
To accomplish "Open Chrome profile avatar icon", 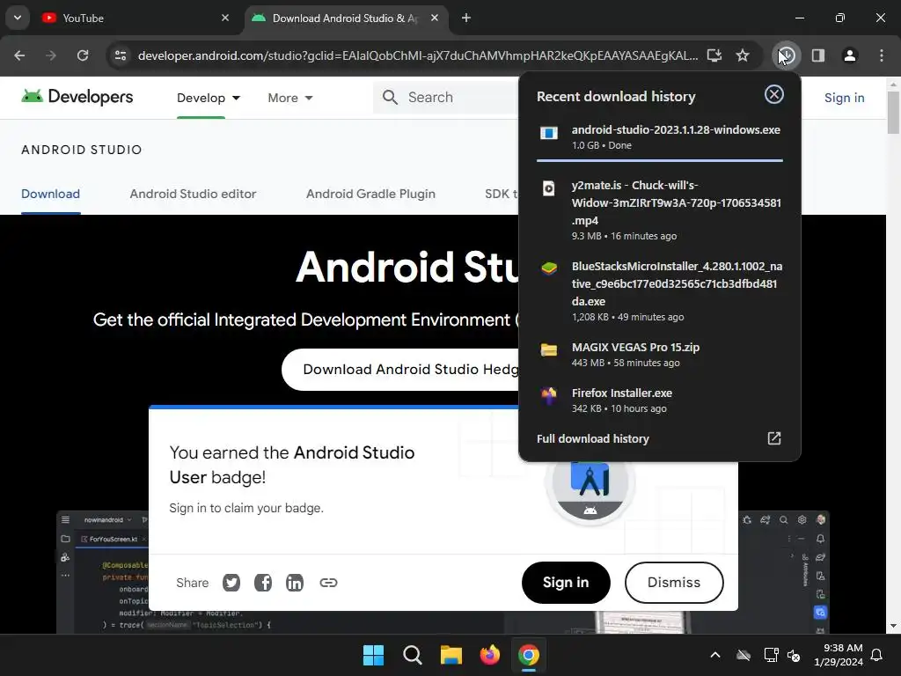I will [x=849, y=55].
